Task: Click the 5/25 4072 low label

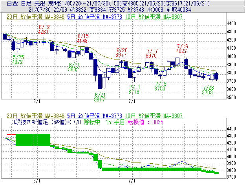Action: (x=18, y=60)
